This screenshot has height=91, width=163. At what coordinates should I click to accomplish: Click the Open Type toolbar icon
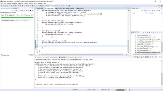pos(32,6)
